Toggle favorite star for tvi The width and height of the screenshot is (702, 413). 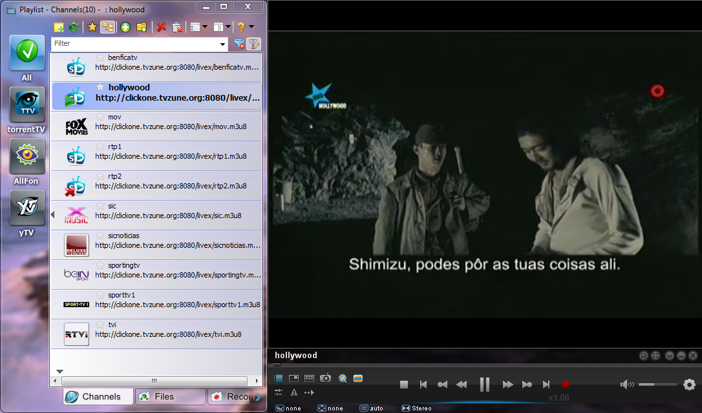(x=100, y=325)
